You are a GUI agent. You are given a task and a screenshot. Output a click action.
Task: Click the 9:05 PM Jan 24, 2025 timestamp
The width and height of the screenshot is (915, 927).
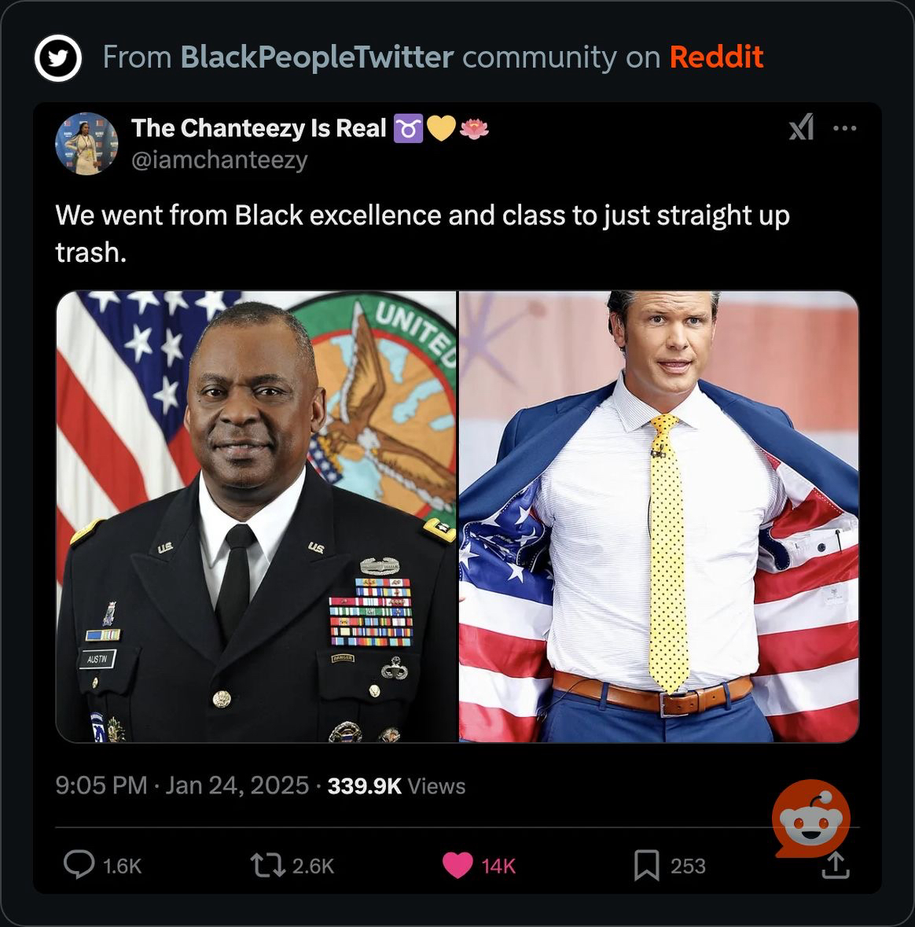pyautogui.click(x=182, y=785)
